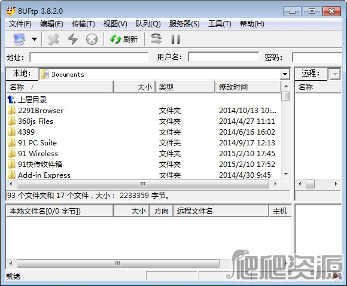Click the quick connect lightning icon
Screen dimensions: 347x286
tap(73, 39)
